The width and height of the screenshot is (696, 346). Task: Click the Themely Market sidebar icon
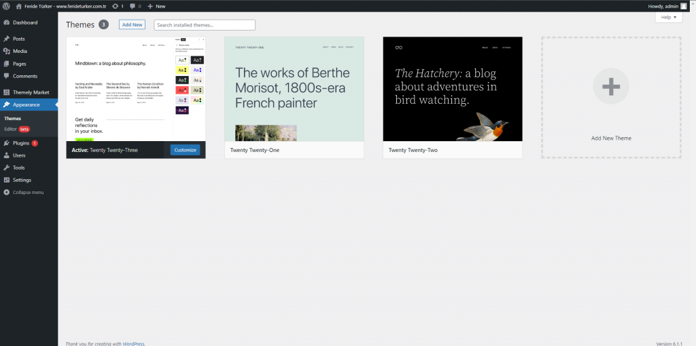coord(6,92)
